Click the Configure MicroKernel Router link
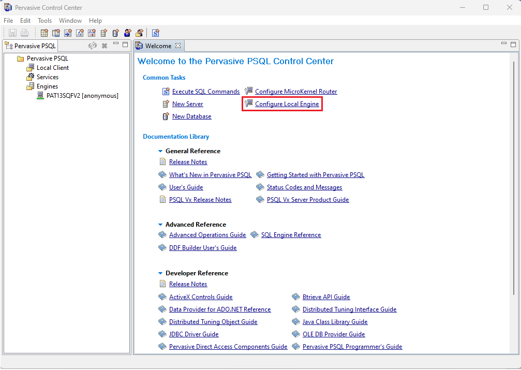The height and width of the screenshot is (370, 521). tap(296, 92)
